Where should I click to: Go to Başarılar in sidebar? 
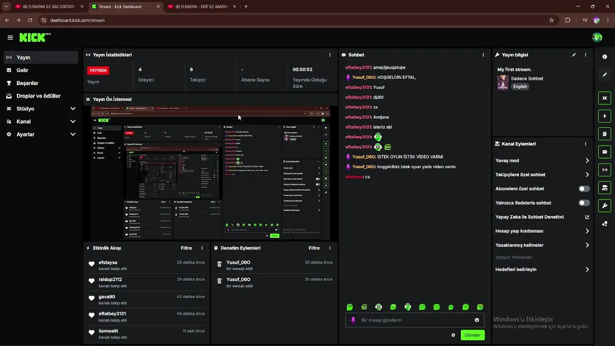point(41,83)
